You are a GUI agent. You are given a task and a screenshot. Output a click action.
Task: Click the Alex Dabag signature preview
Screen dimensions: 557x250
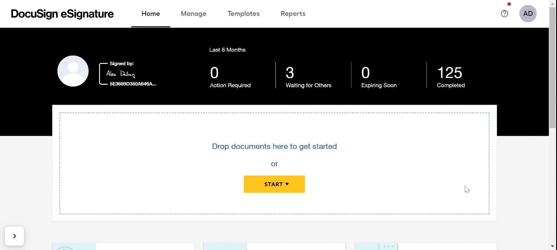click(x=128, y=74)
